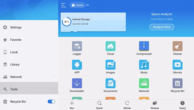Click the Local label in sidebar
Viewport: 194px width, 110px height.
(14, 52)
